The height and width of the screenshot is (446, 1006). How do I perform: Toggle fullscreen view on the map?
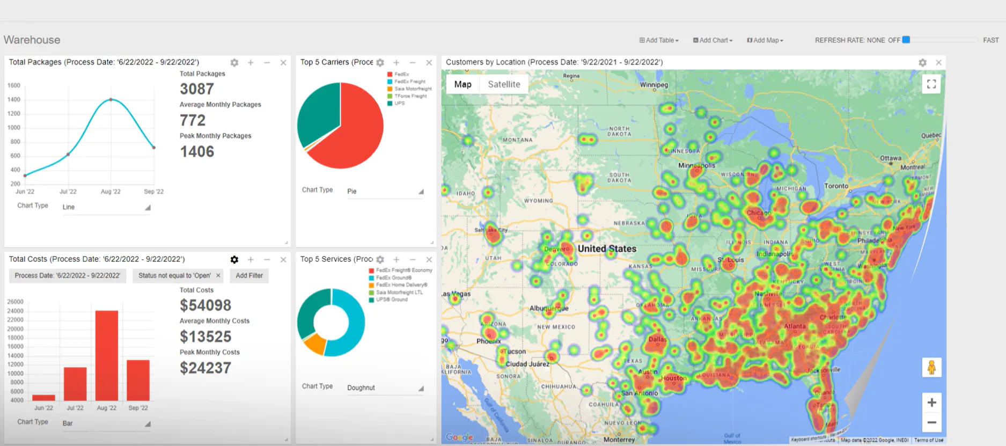(x=931, y=84)
